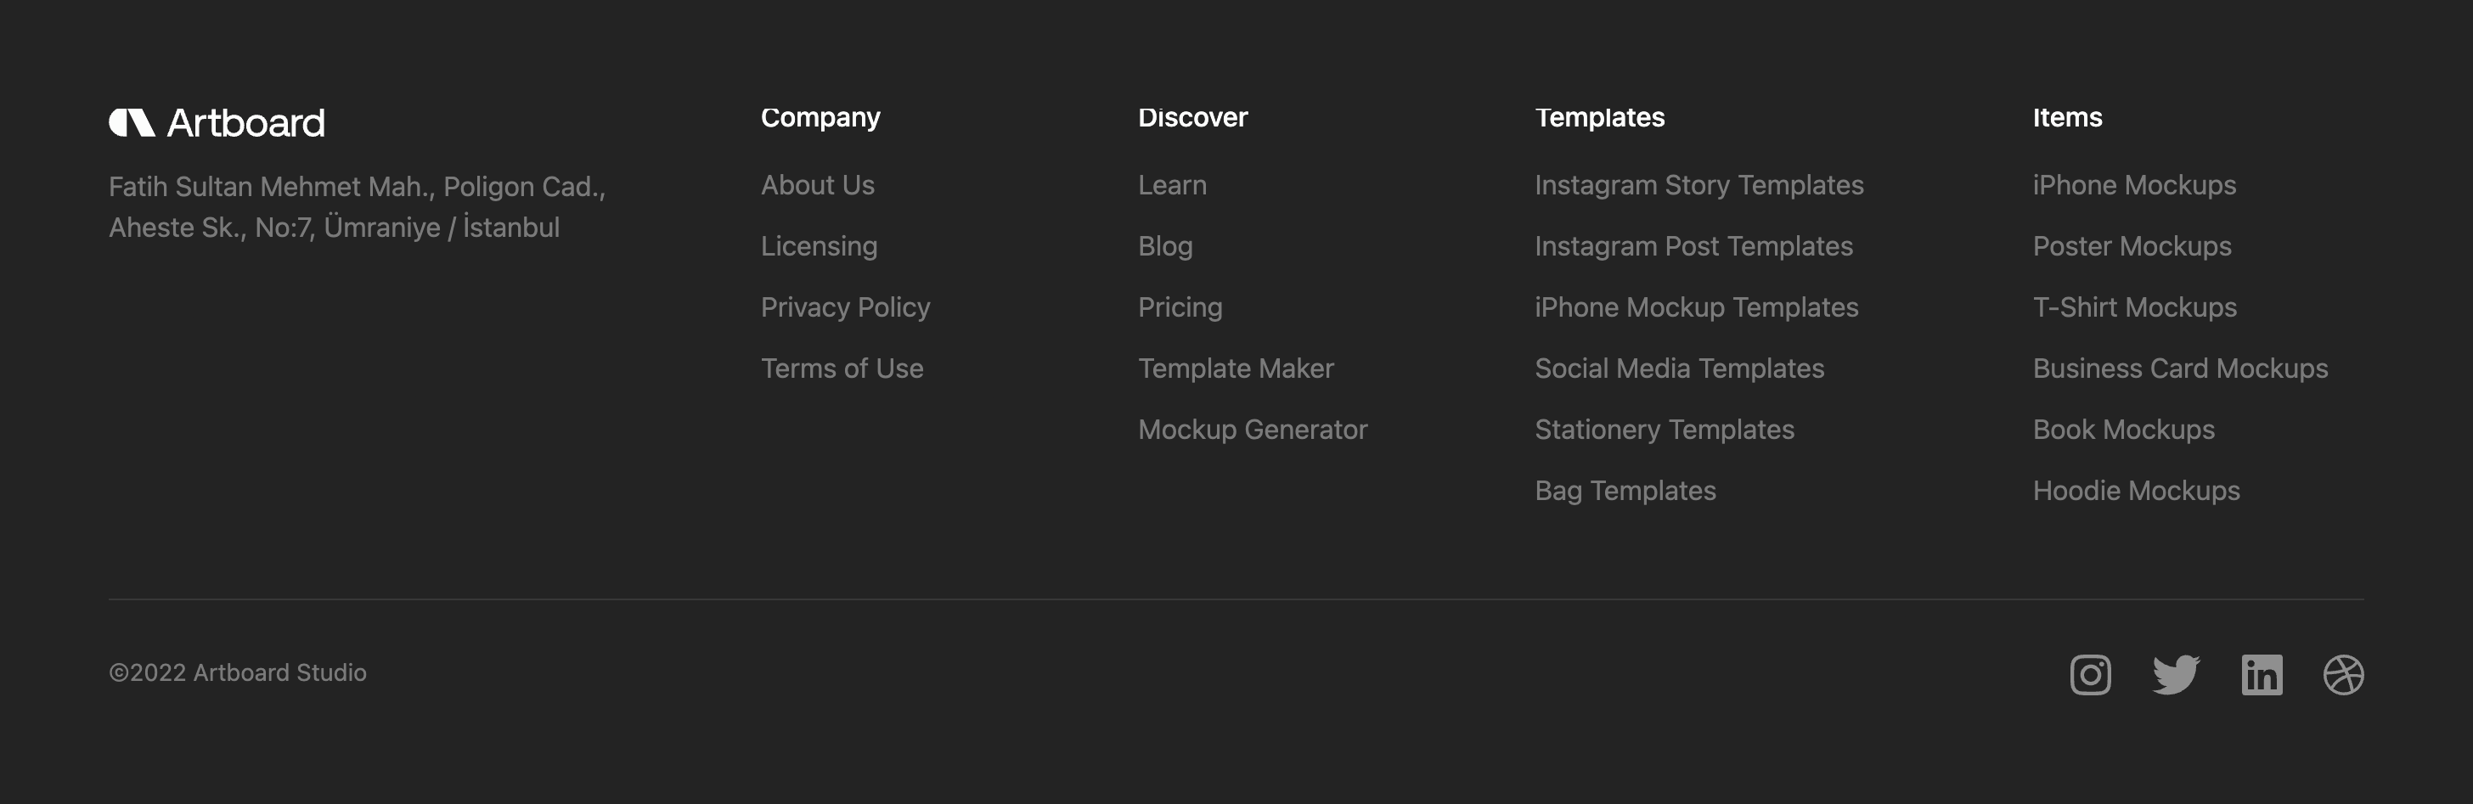This screenshot has height=804, width=2473.
Task: Click the Twitter bird icon
Action: click(2177, 674)
